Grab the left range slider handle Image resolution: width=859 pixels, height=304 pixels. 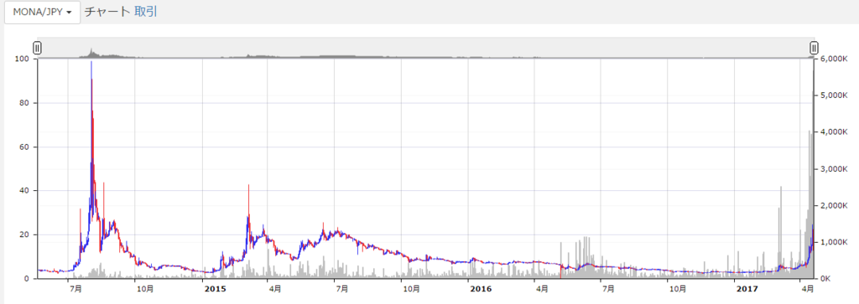[x=37, y=48]
